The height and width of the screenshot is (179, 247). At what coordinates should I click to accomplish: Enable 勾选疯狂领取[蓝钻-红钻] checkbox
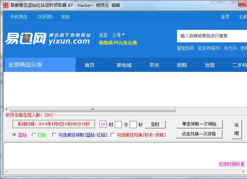click(x=54, y=135)
